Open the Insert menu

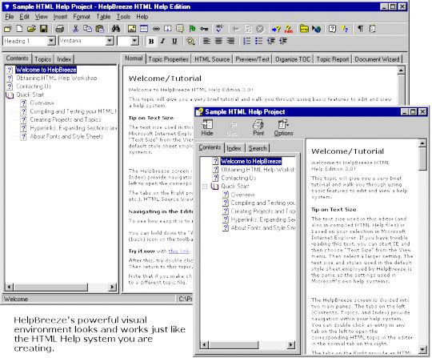[60, 17]
